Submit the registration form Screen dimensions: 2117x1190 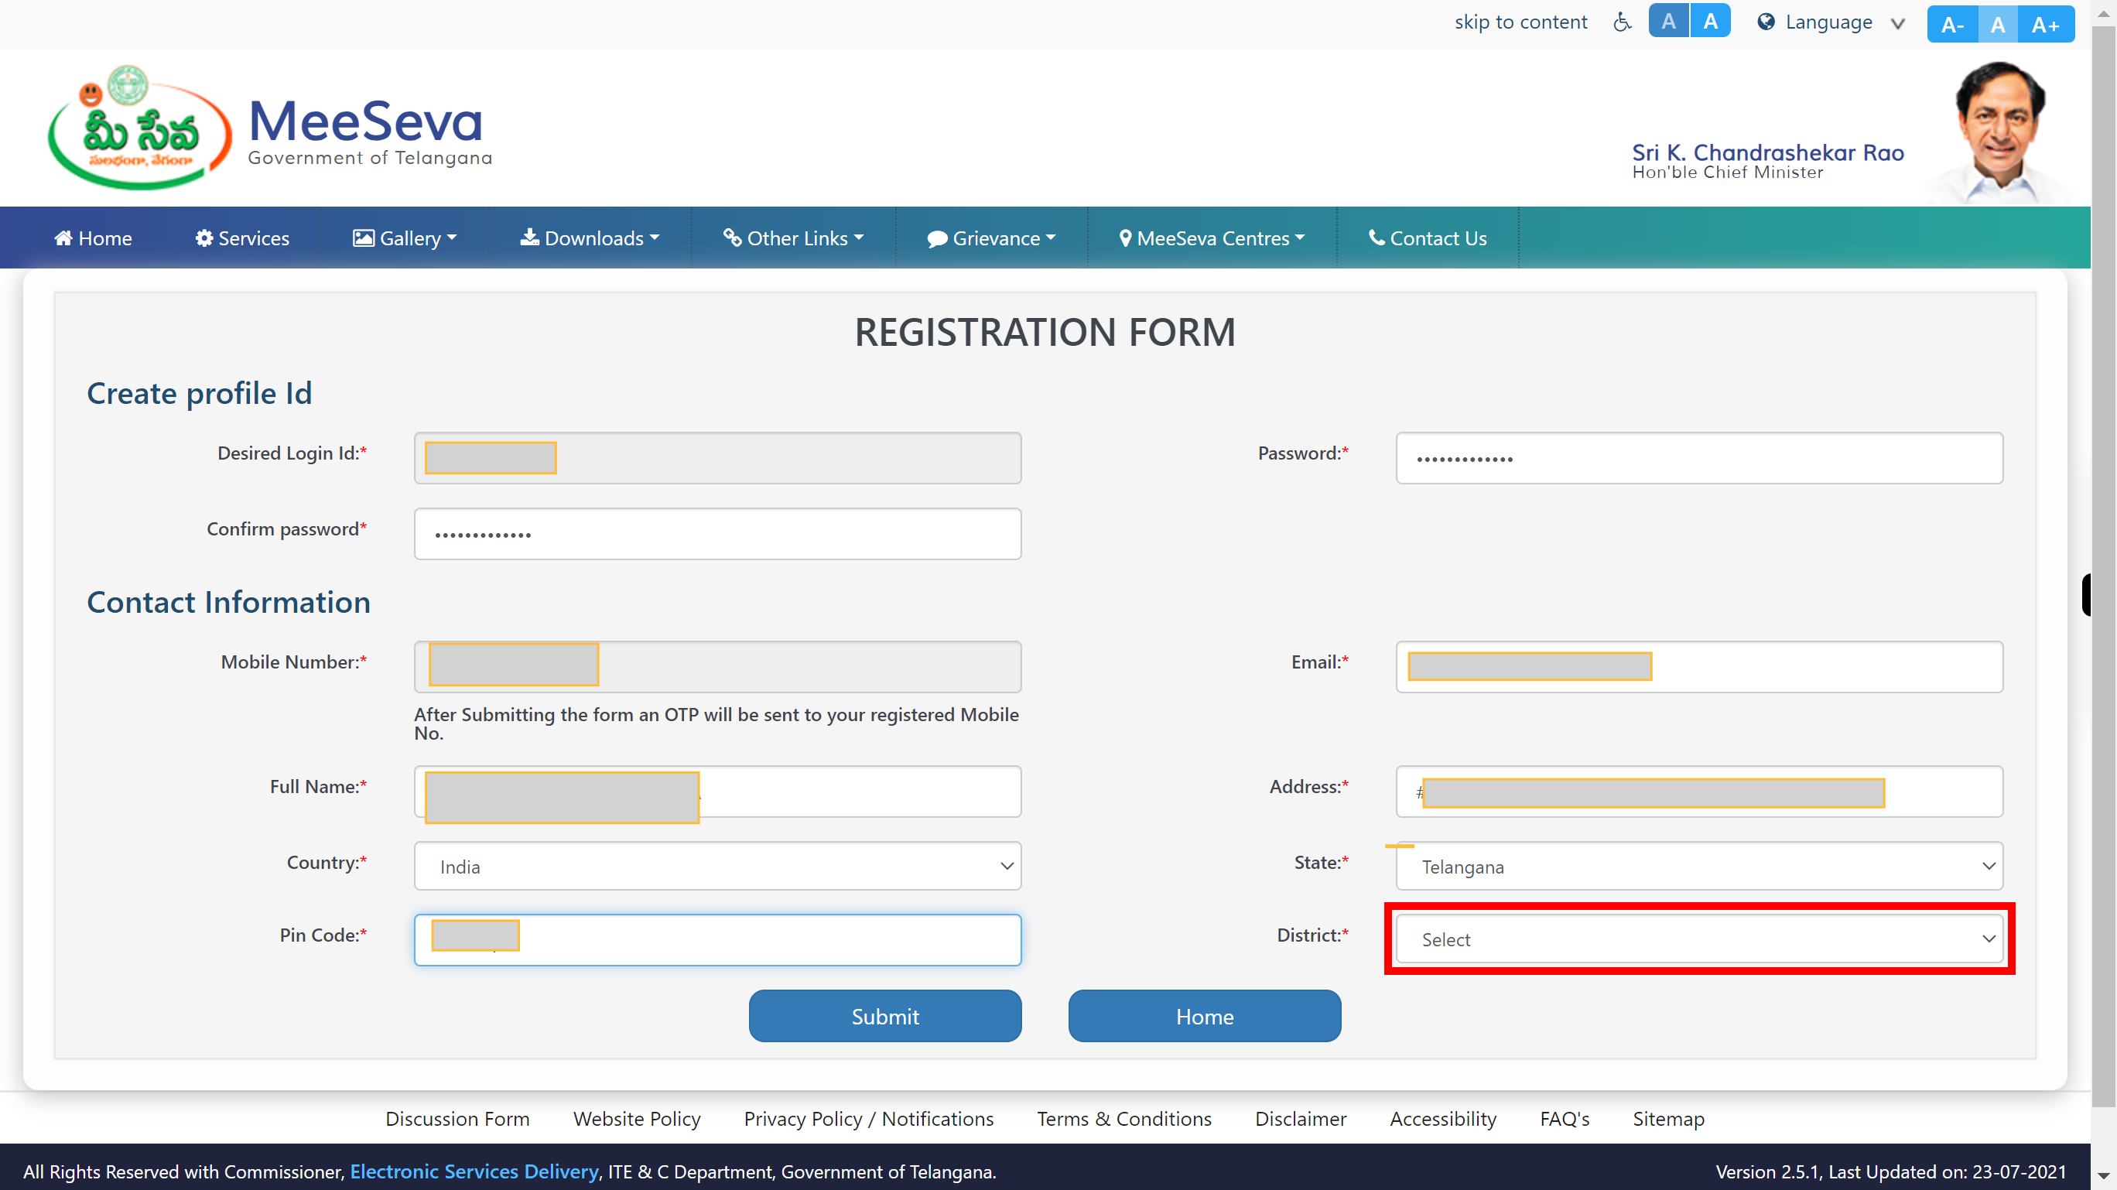(x=885, y=1017)
